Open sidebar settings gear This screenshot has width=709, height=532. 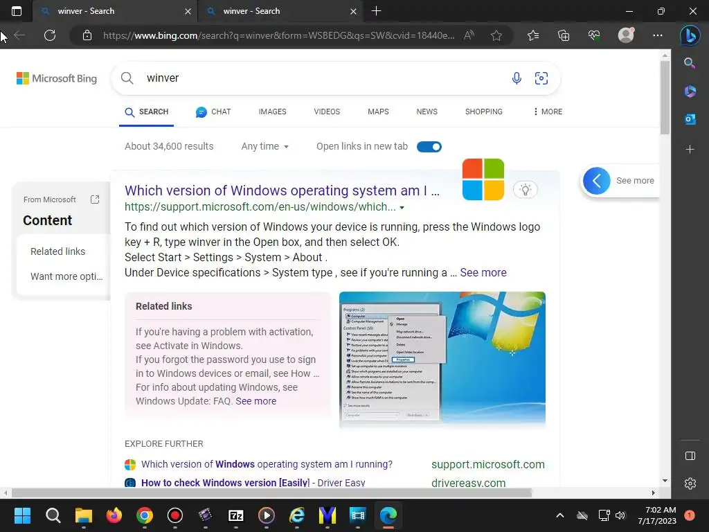click(x=690, y=484)
